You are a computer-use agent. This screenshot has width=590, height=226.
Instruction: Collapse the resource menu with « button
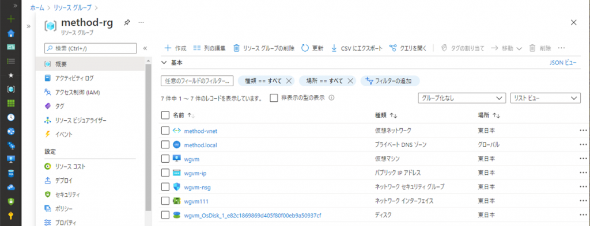click(145, 48)
